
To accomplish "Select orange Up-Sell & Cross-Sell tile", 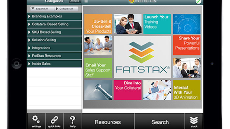I will (98, 24).
